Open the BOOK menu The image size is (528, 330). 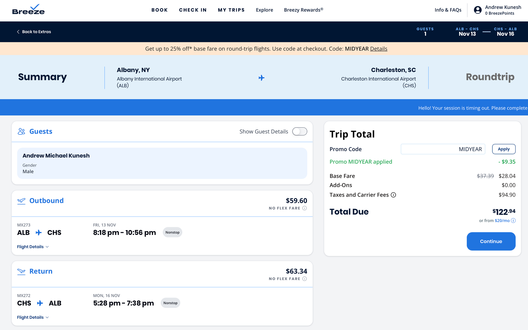159,10
